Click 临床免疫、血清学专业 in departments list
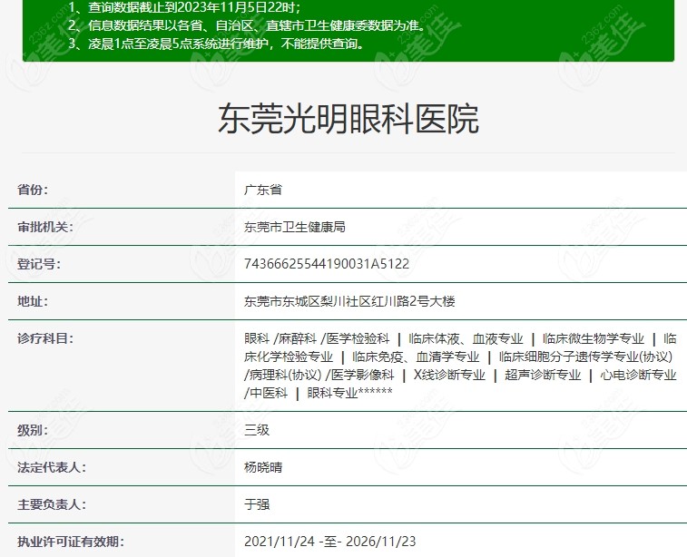687x557 pixels. click(x=416, y=357)
